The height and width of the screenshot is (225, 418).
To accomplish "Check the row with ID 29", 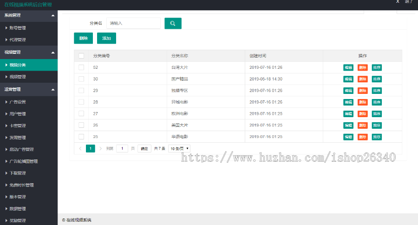I will point(81,90).
